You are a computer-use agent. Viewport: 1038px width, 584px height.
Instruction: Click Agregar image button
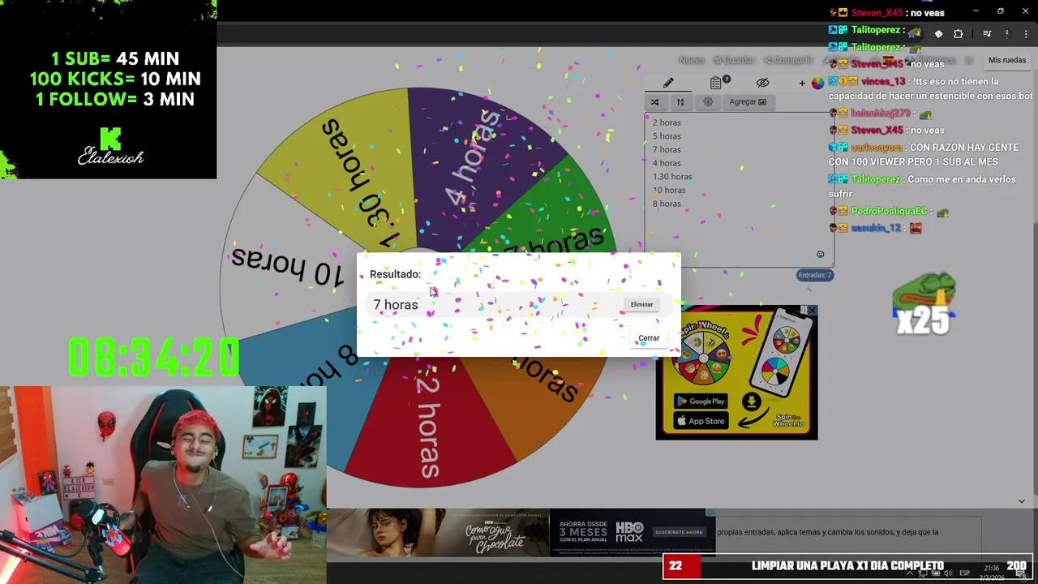point(748,102)
